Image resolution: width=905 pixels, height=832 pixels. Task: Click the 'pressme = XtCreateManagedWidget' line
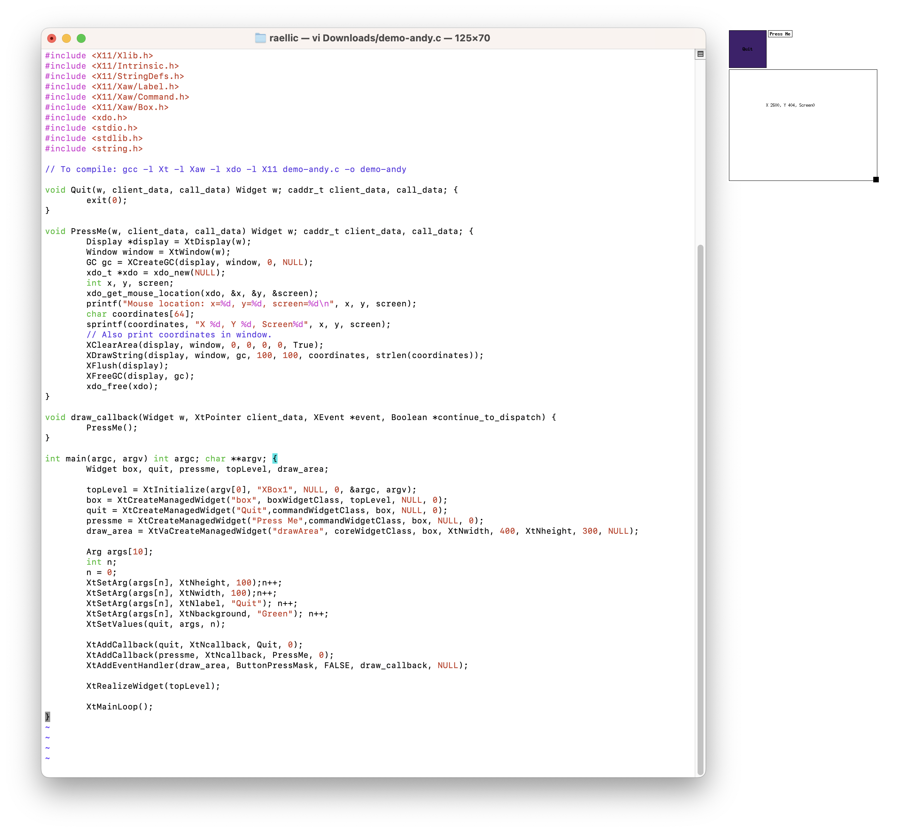click(285, 521)
